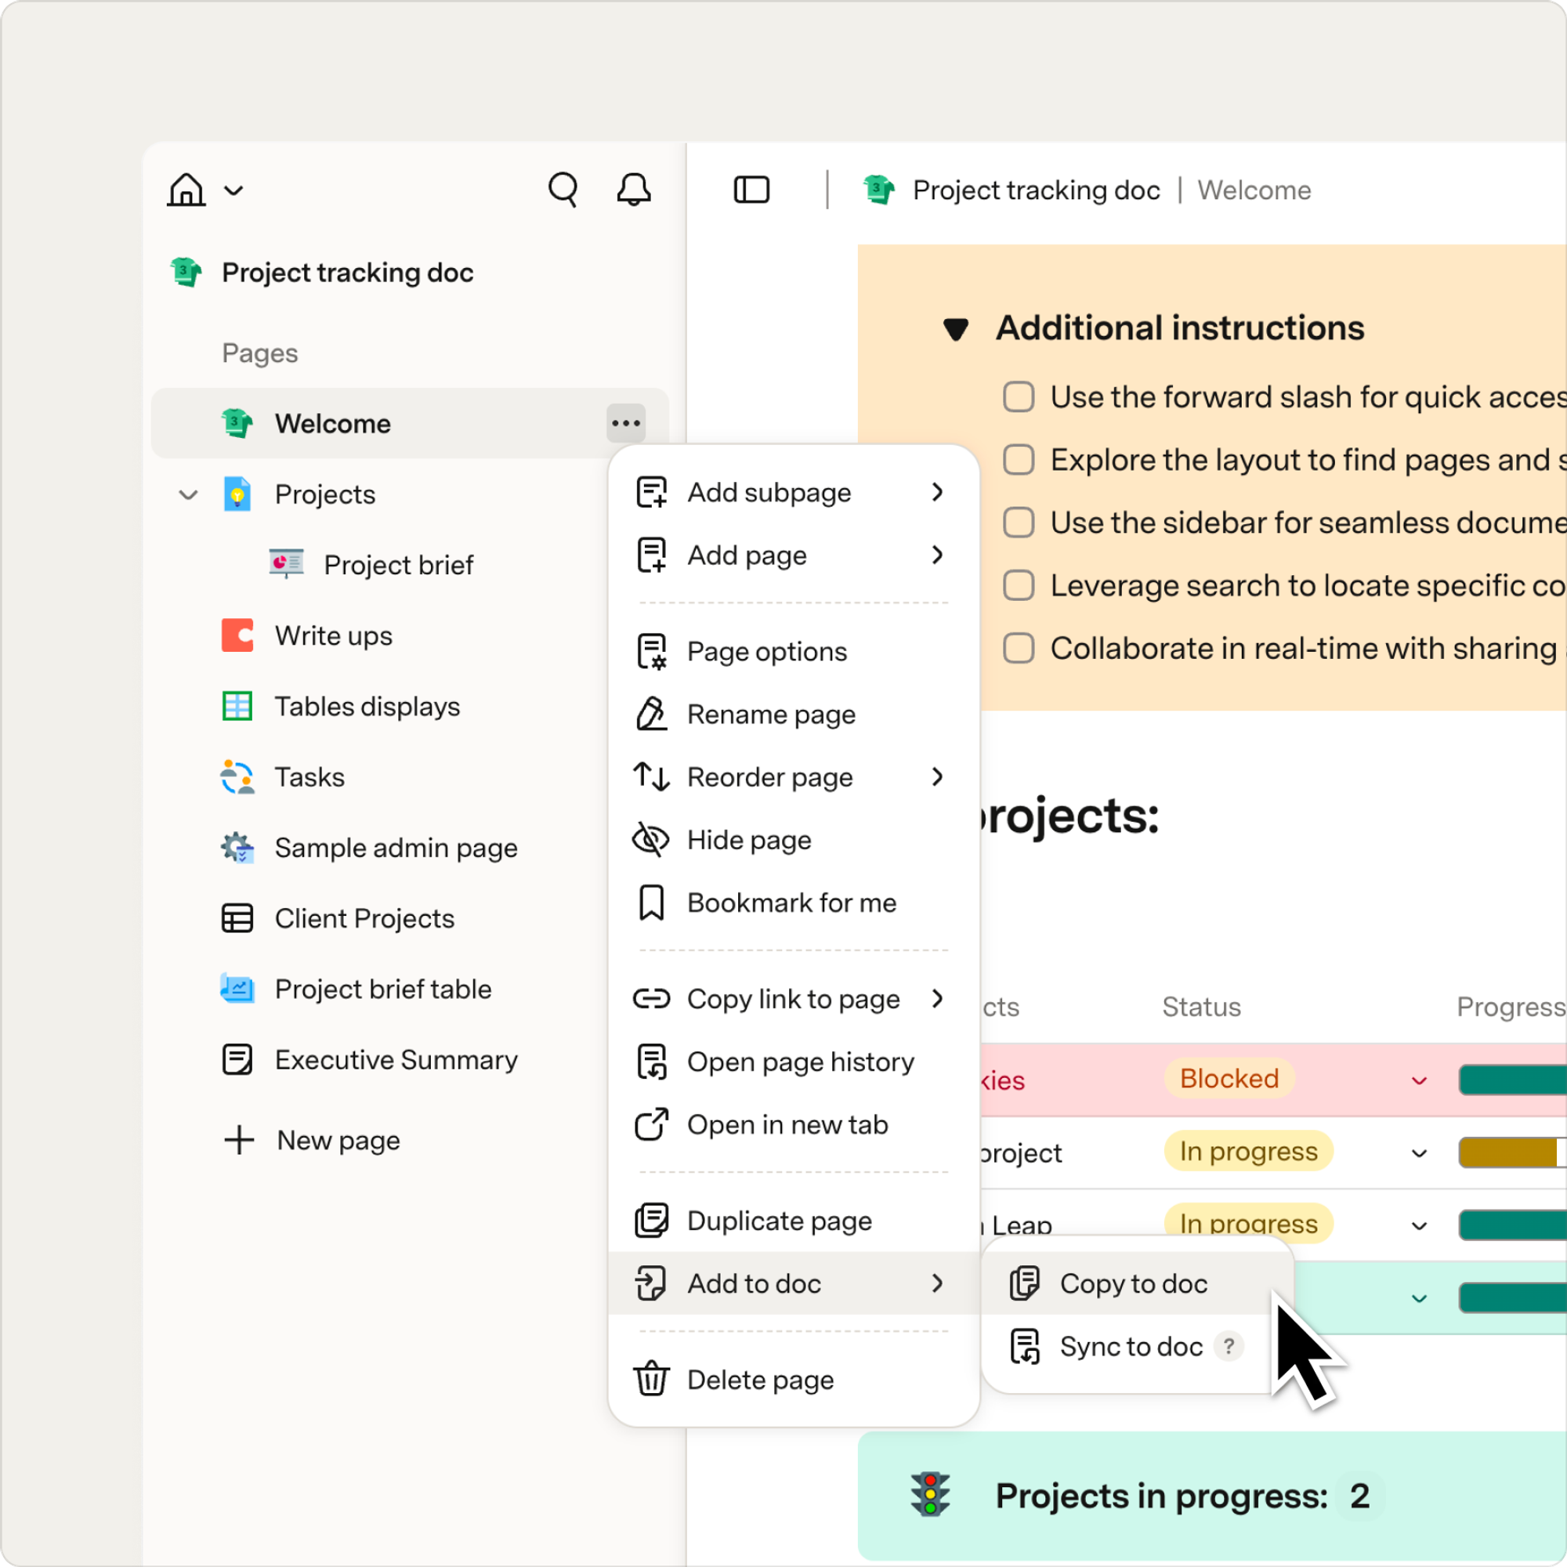Screen dimensions: 1567x1567
Task: Click the shirt icon in the breadcrumb bar
Action: click(878, 190)
